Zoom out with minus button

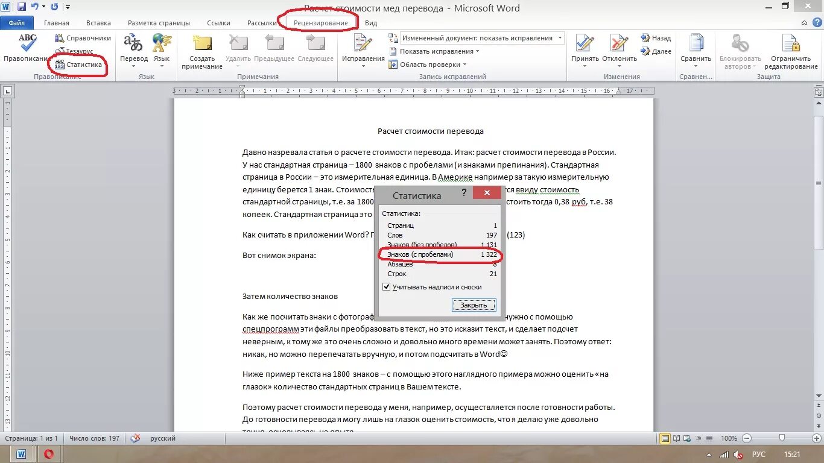tap(747, 438)
